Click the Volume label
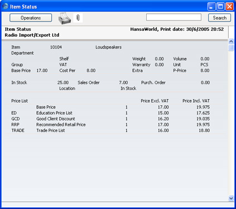Image resolution: width=236 pixels, height=209 pixels. pyautogui.click(x=180, y=59)
